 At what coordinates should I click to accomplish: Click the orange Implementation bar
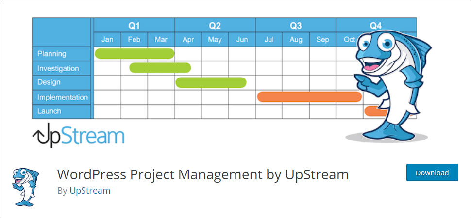pyautogui.click(x=309, y=97)
